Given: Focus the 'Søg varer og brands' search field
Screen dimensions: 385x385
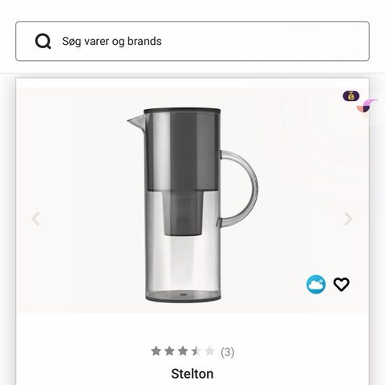Looking at the screenshot, I should click(x=192, y=41).
